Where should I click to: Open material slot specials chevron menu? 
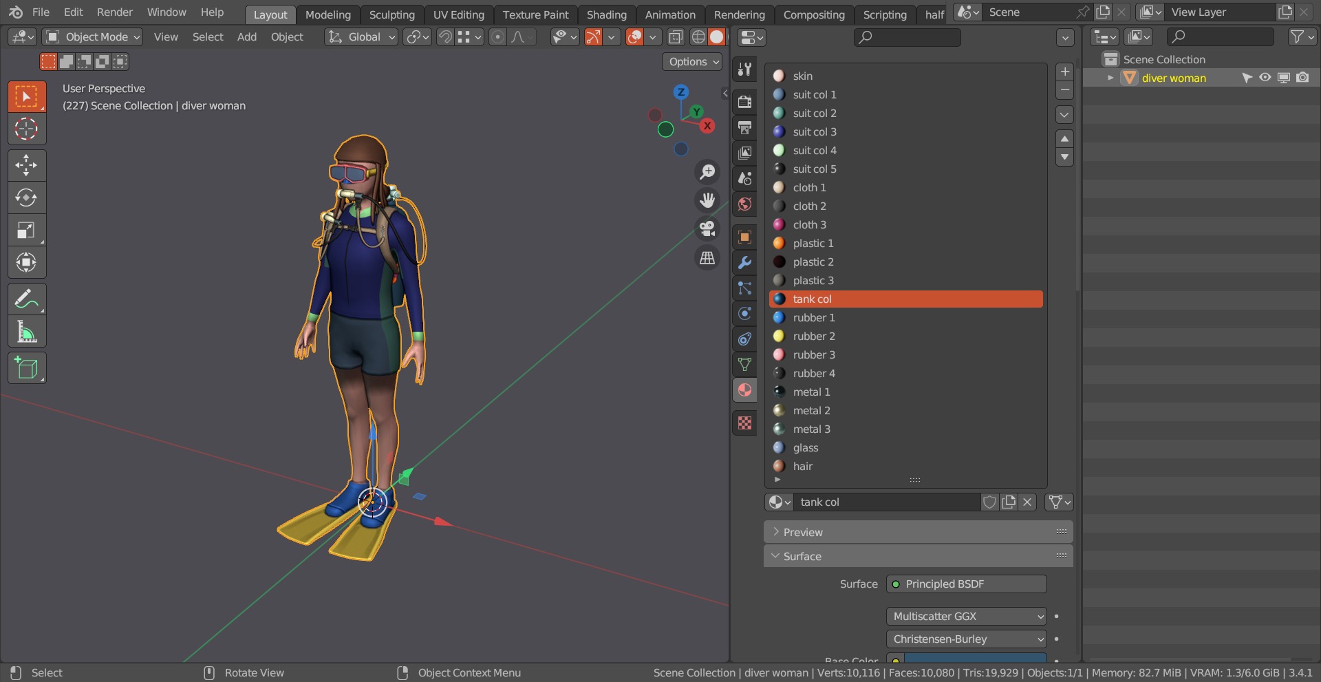pyautogui.click(x=1064, y=115)
